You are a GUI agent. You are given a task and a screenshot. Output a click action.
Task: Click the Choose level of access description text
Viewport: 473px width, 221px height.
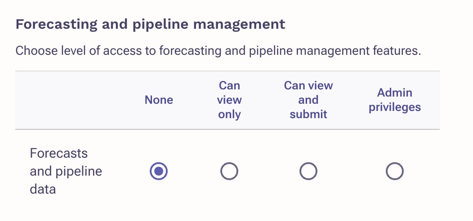click(218, 51)
